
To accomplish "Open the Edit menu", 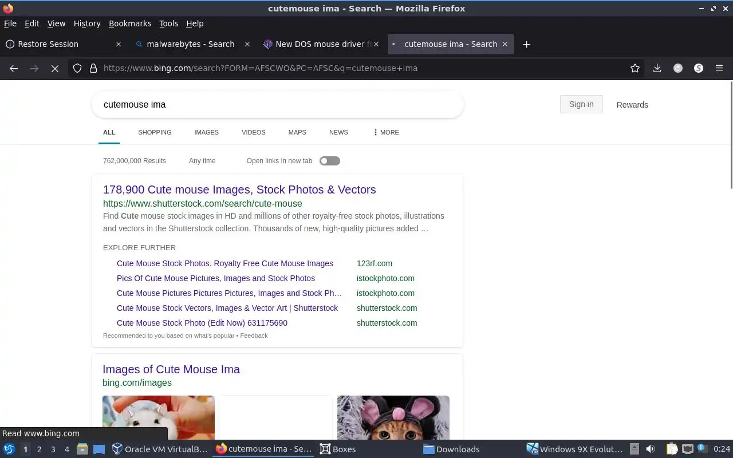I will (32, 23).
